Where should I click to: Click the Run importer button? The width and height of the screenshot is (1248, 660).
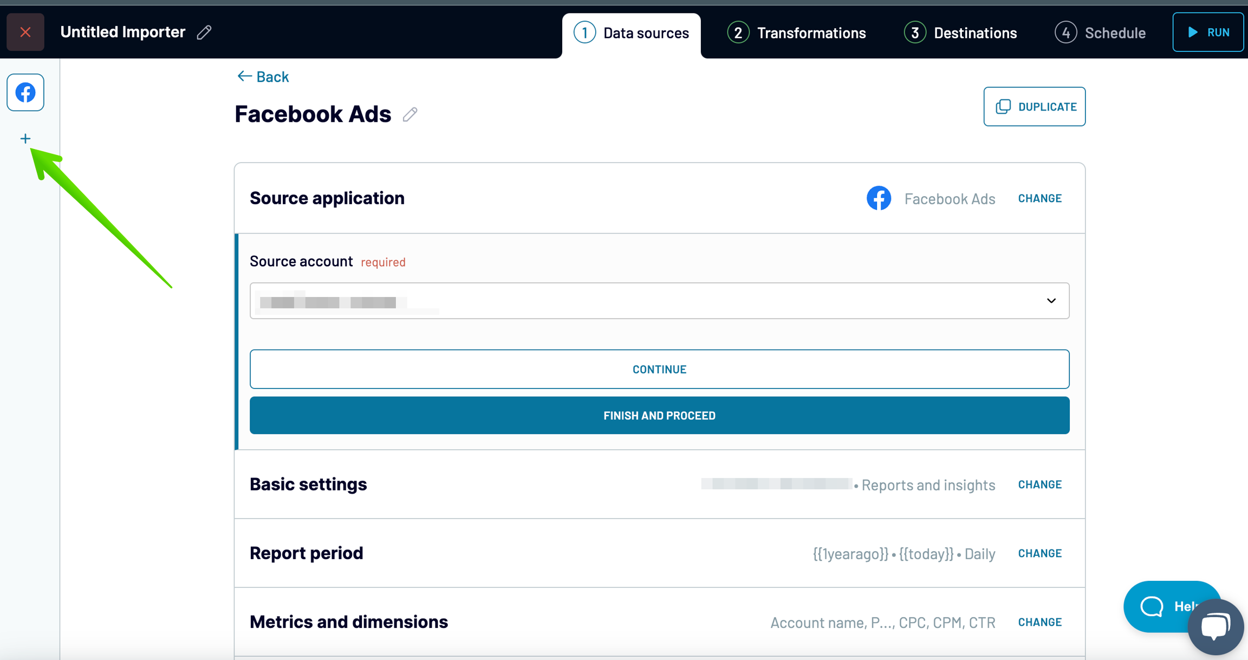click(x=1207, y=32)
